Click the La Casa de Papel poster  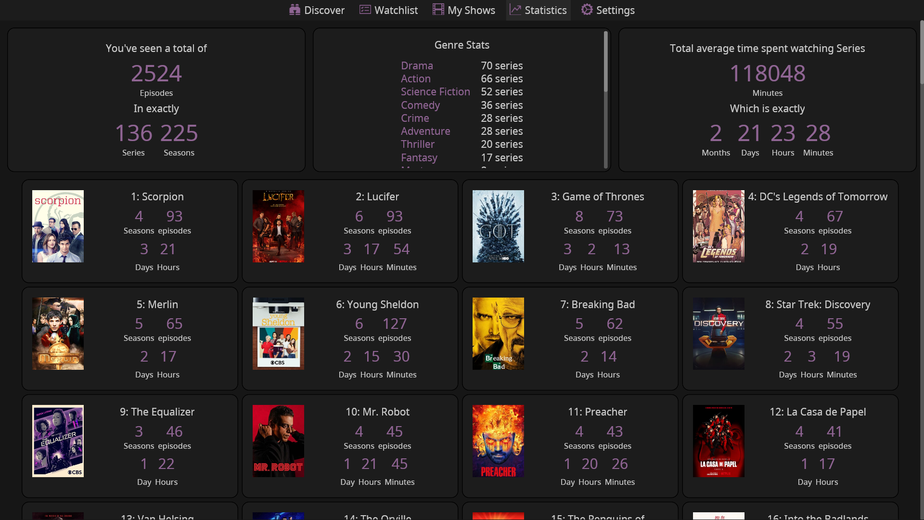(x=719, y=441)
